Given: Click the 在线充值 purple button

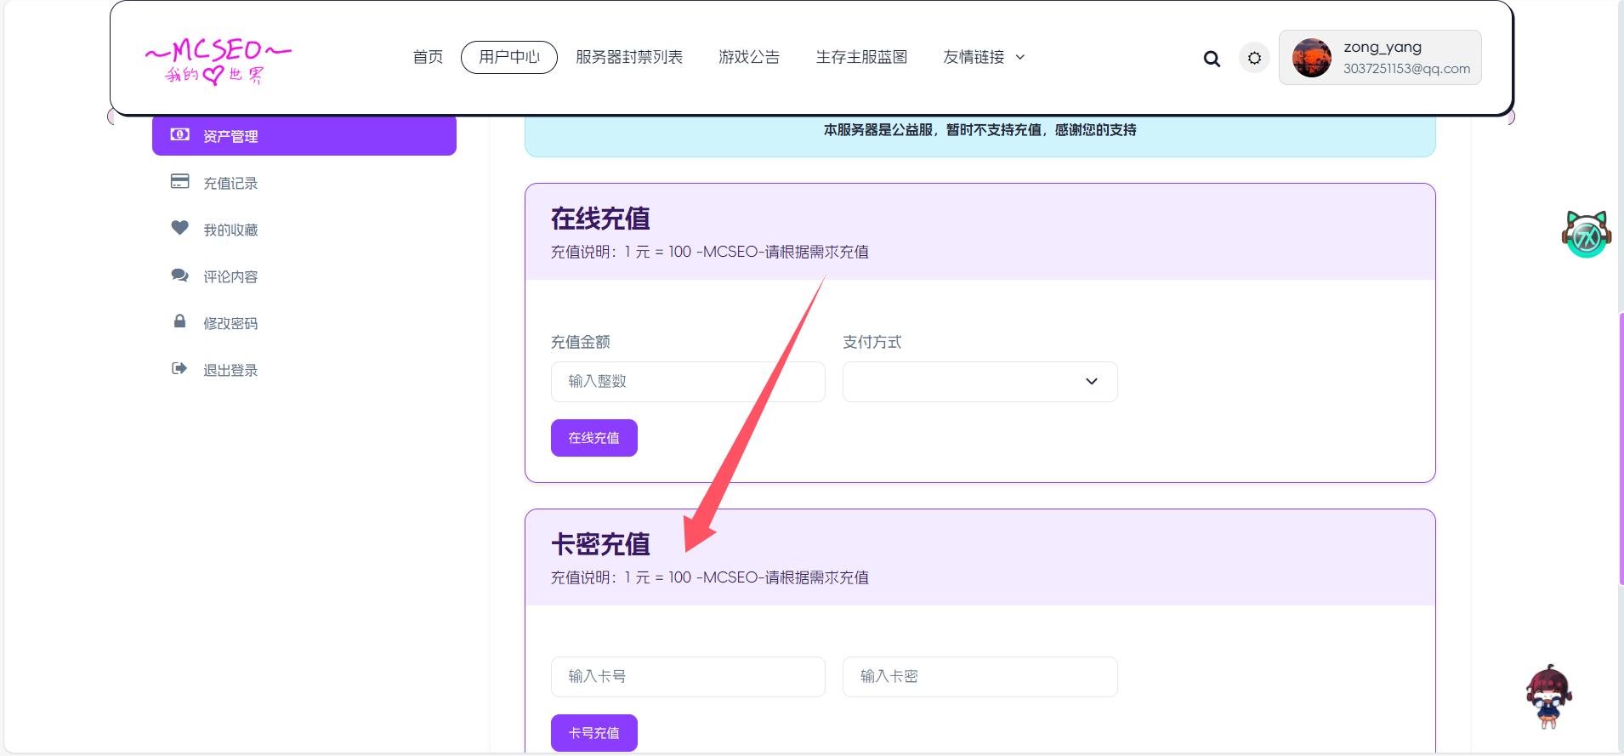Looking at the screenshot, I should [x=593, y=438].
